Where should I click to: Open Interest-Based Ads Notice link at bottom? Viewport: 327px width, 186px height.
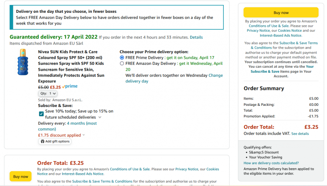click(x=82, y=174)
